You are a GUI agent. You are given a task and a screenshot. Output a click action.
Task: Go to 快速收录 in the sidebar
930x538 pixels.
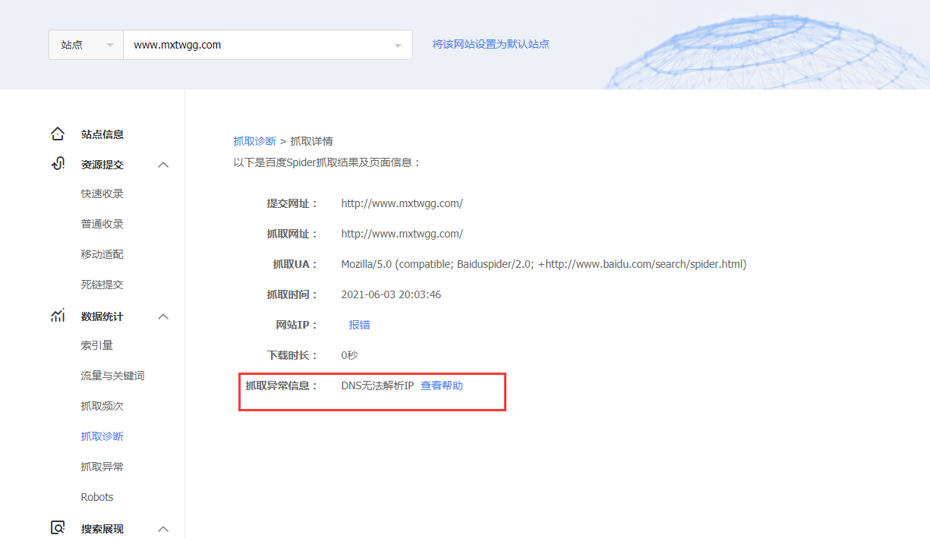click(102, 193)
